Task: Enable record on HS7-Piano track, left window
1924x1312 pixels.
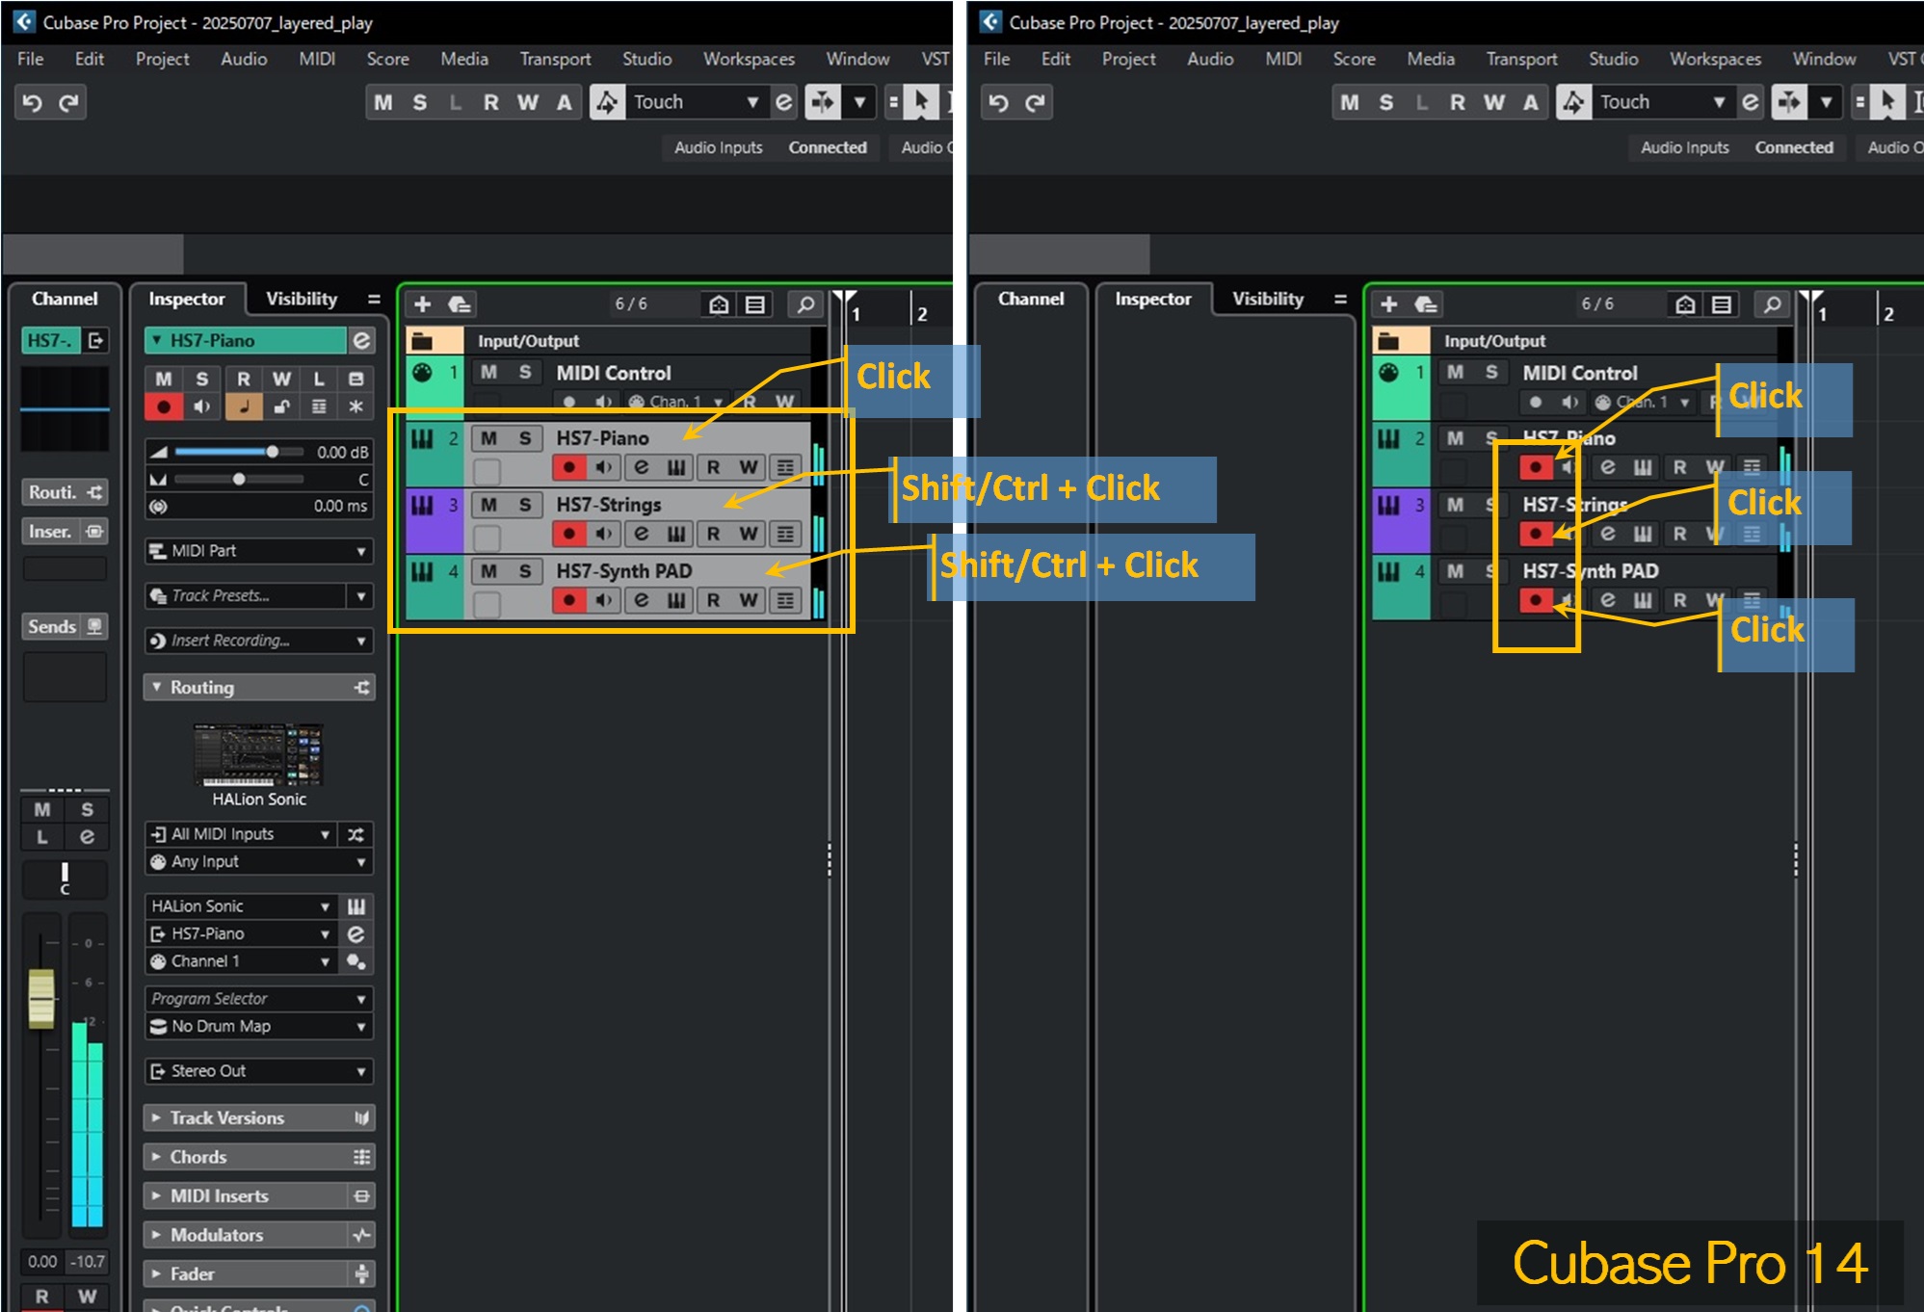Action: [568, 467]
